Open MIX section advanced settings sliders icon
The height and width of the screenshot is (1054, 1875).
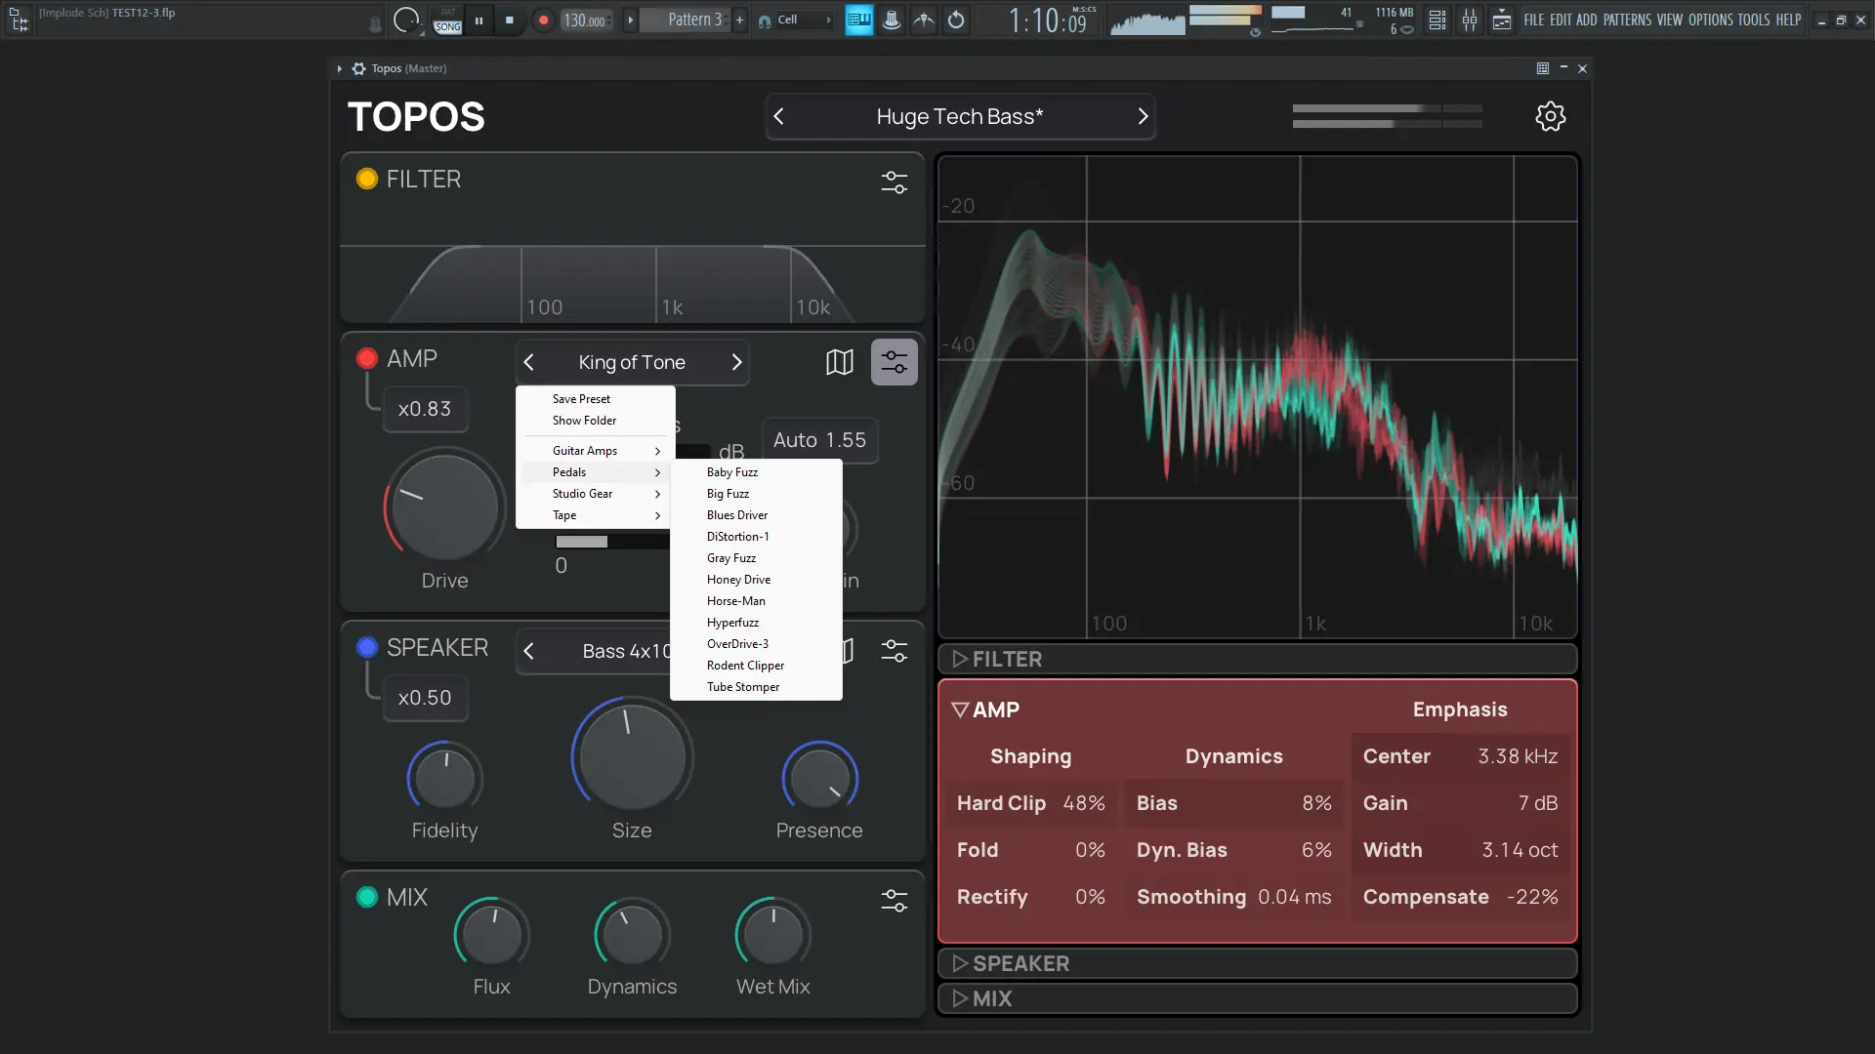(x=894, y=900)
